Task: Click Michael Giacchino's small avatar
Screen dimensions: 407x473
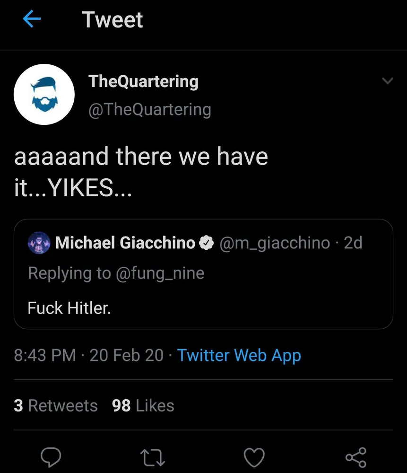Action: tap(39, 243)
